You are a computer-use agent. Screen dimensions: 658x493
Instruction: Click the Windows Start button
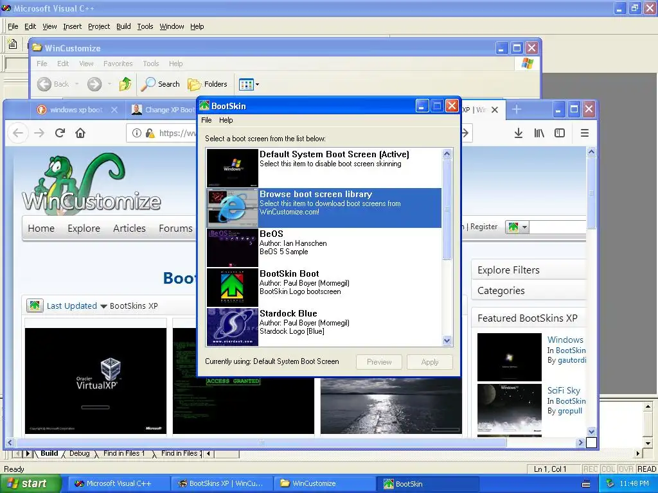click(x=30, y=483)
